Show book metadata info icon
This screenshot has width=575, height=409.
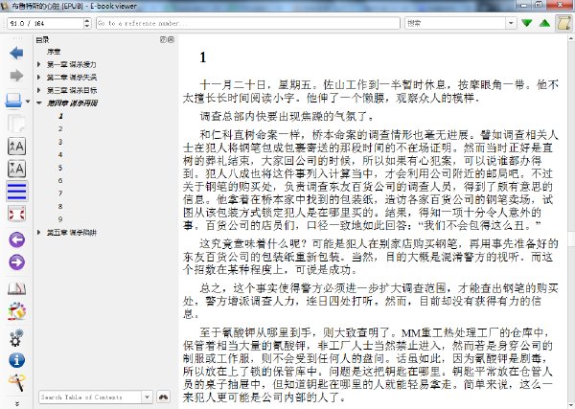tap(16, 360)
